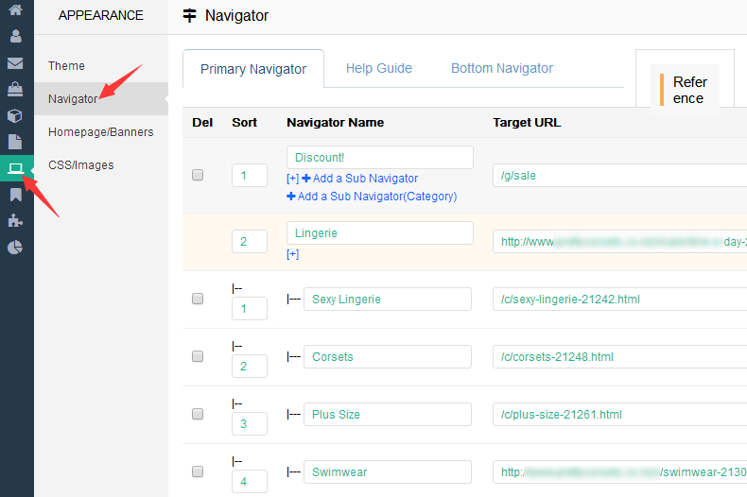747x497 pixels.
Task: Open the pie chart statistics icon
Action: click(x=15, y=248)
